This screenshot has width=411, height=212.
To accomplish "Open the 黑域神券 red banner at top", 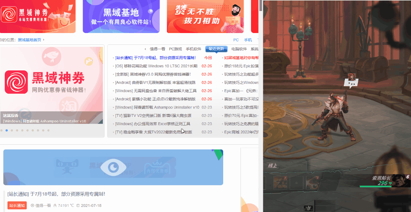I will click(38, 16).
